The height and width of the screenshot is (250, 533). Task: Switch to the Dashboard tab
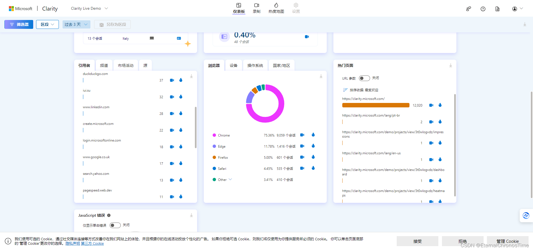(x=239, y=8)
